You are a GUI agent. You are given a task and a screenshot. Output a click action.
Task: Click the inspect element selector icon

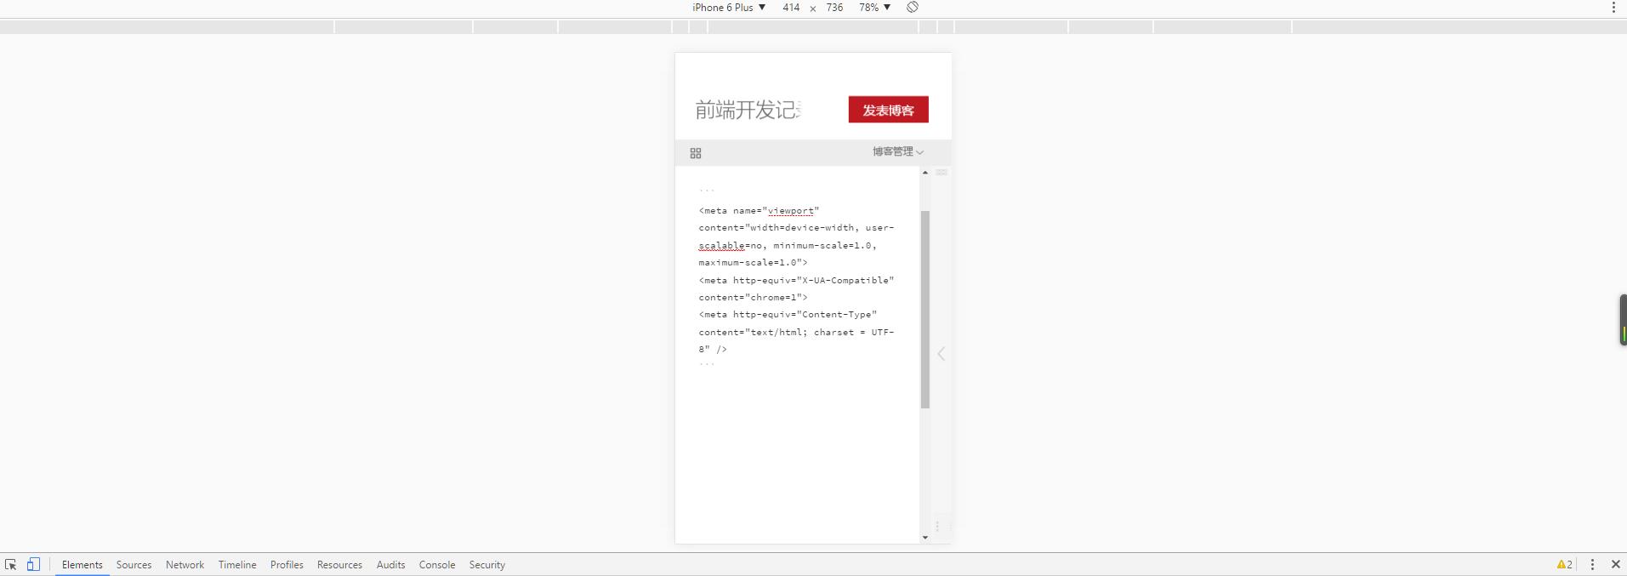[10, 564]
